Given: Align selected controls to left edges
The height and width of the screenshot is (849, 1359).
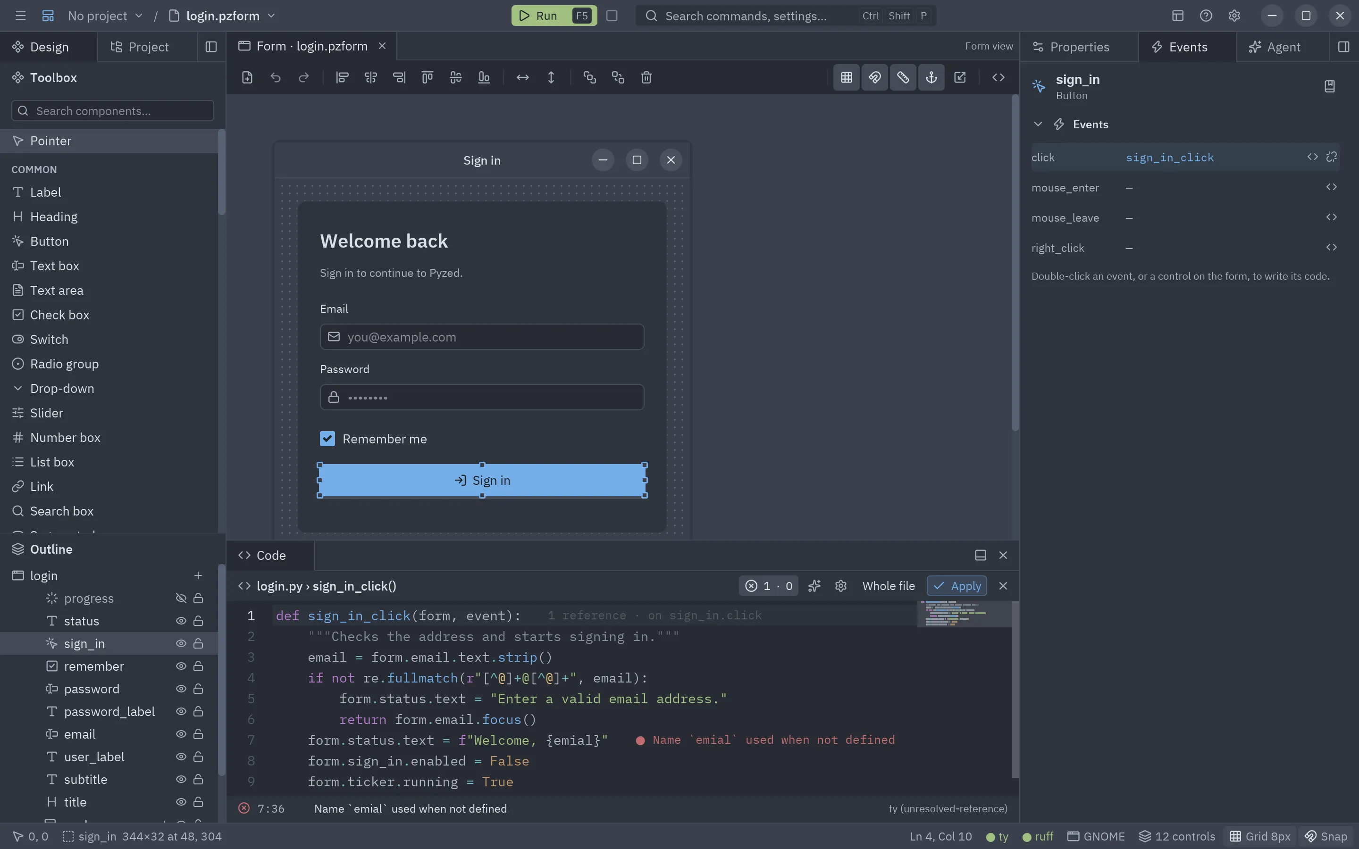Looking at the screenshot, I should 342,77.
